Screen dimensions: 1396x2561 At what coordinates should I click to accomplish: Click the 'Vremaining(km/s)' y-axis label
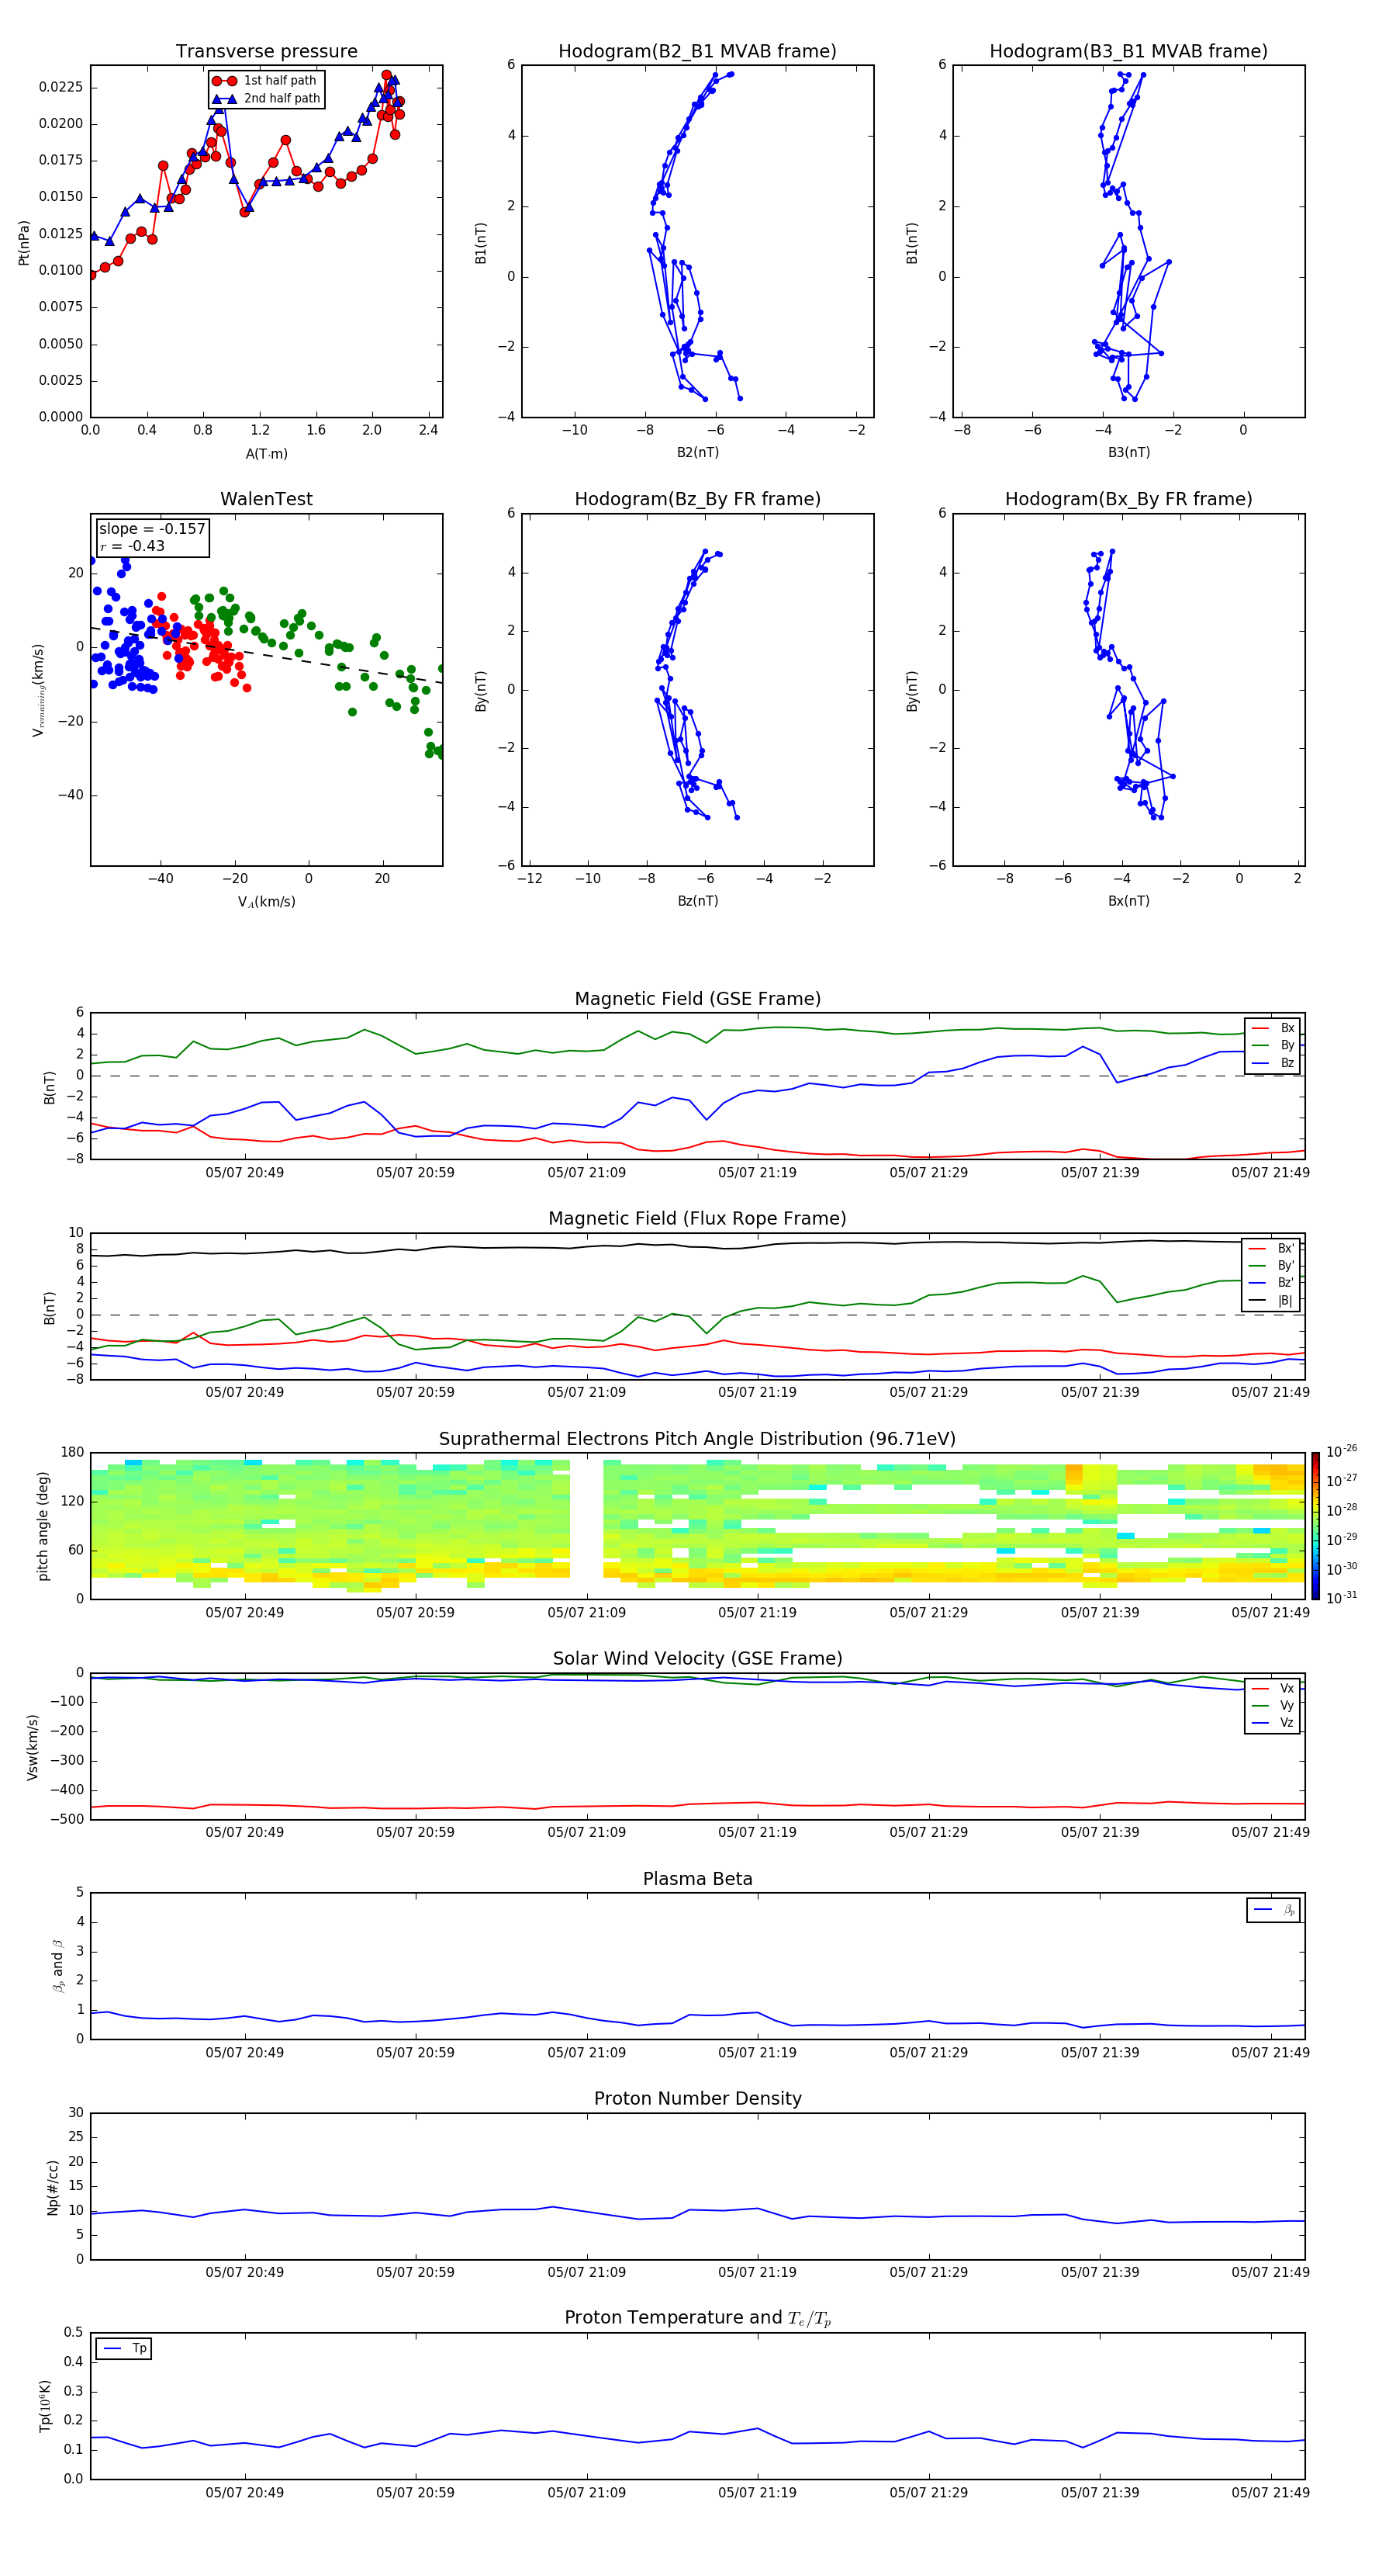point(39,690)
